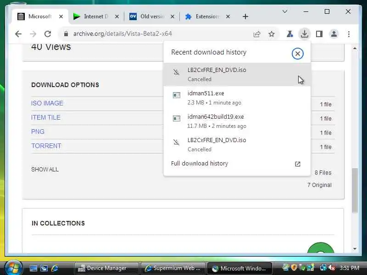This screenshot has width=367, height=275.
Task: Click the forward navigation arrow
Action: (x=33, y=34)
